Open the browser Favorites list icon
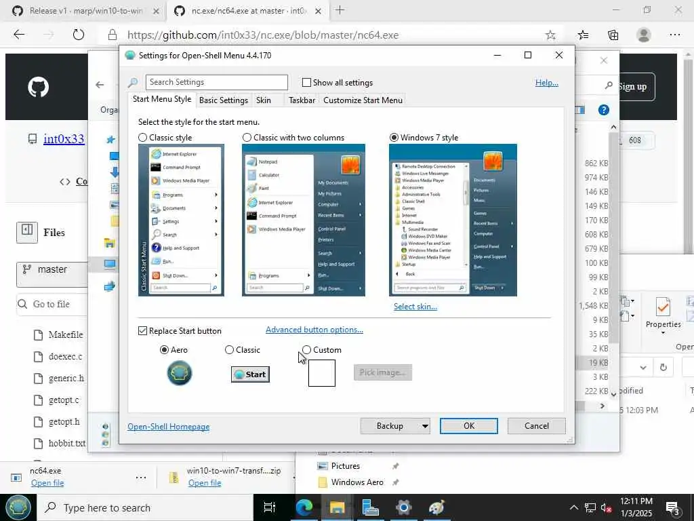 click(x=583, y=35)
